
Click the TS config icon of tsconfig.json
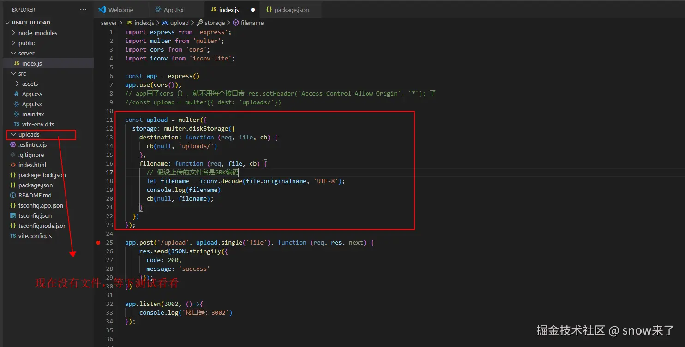pyautogui.click(x=13, y=215)
